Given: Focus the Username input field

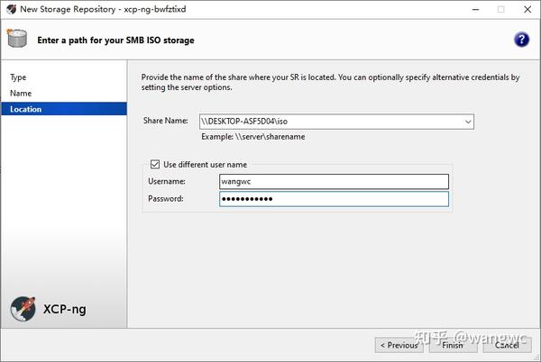Looking at the screenshot, I should (334, 181).
